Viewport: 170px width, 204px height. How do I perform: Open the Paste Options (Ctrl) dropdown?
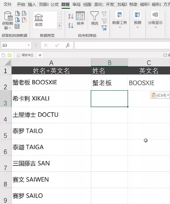tap(160, 95)
